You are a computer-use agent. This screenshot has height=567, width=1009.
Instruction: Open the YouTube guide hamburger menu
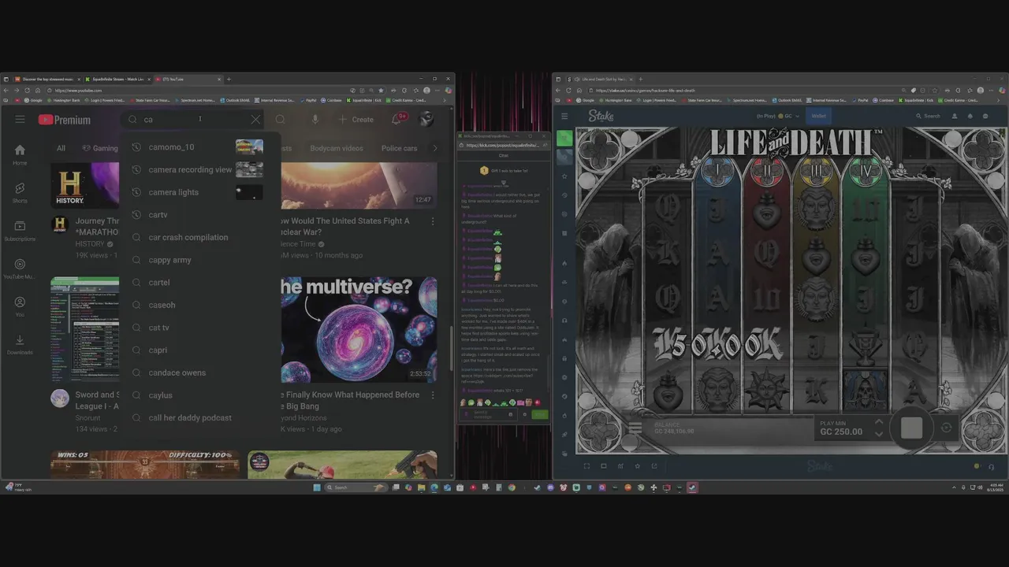pos(20,120)
